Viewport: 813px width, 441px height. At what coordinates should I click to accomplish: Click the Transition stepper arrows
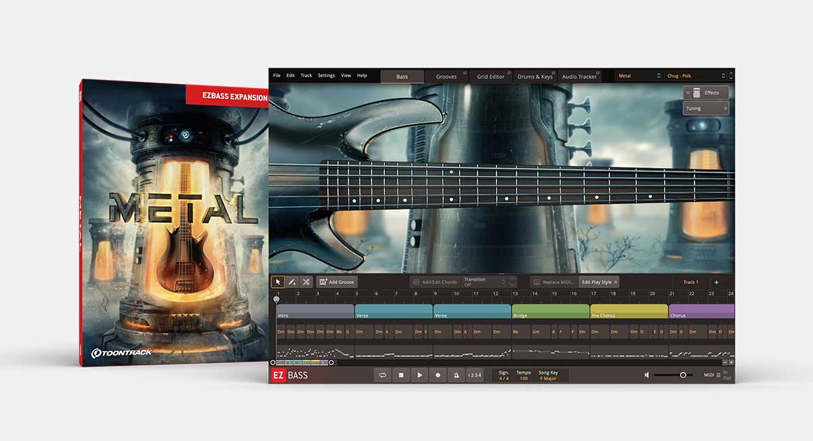click(x=512, y=282)
